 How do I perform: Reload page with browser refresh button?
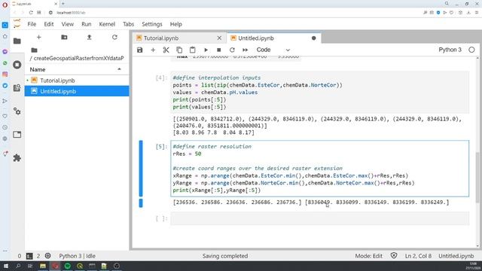31,13
